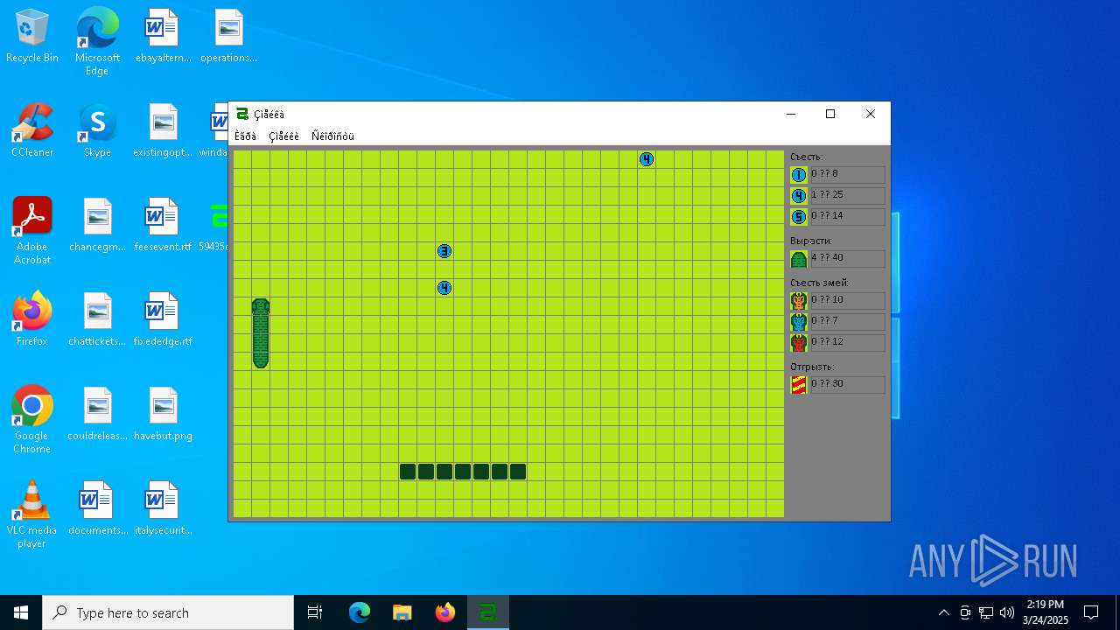The image size is (1120, 630).
Task: Select the Microsoft Edge desktop shortcut
Action: point(97,42)
